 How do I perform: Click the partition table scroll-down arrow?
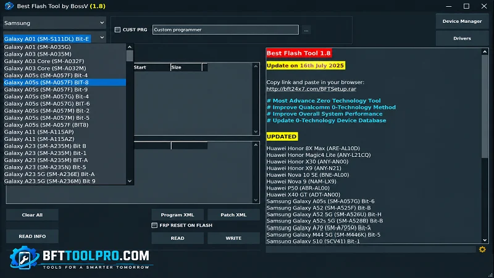tap(256, 132)
